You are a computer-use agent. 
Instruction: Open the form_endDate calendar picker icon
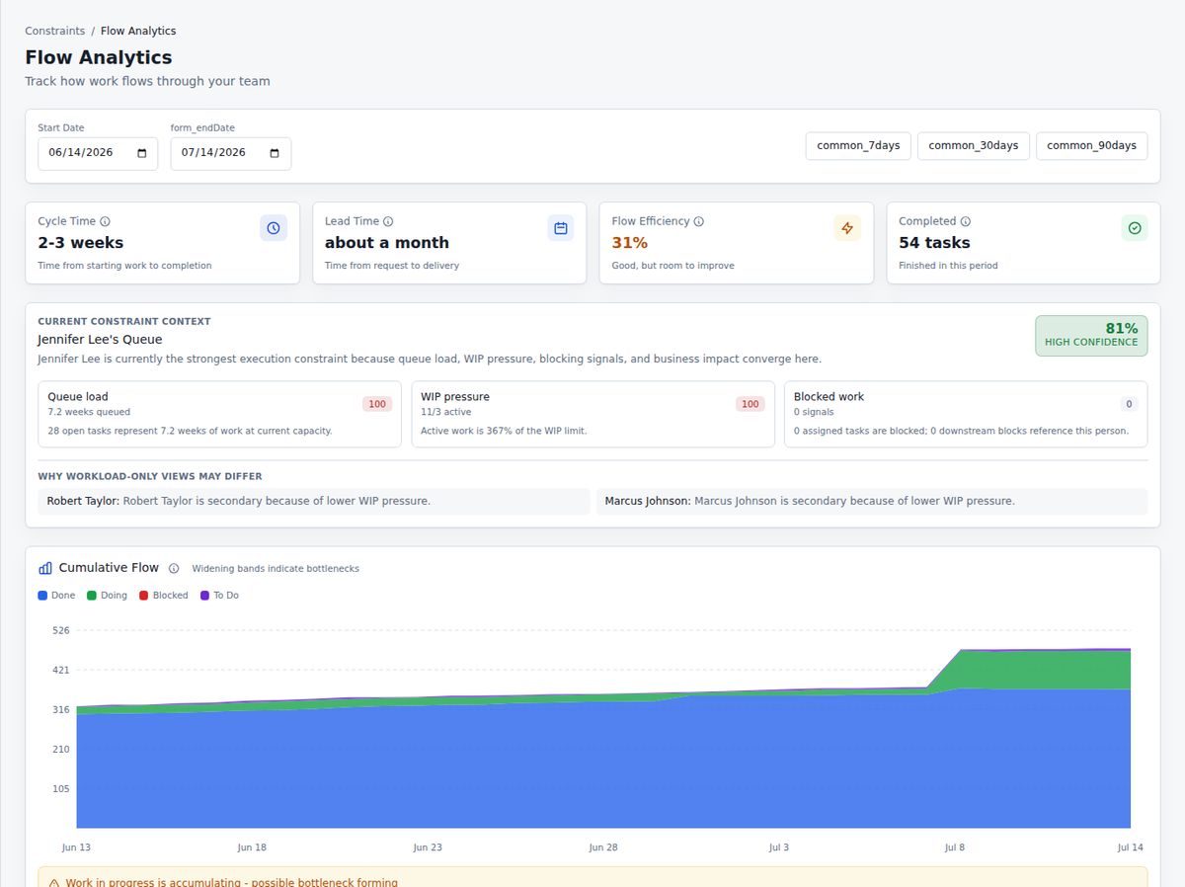275,153
